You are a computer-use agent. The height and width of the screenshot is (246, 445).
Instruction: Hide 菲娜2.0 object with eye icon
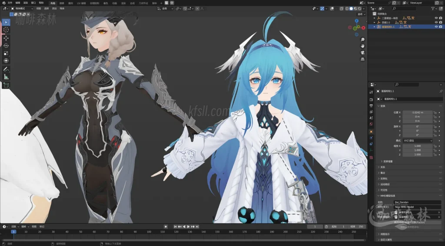click(x=436, y=23)
